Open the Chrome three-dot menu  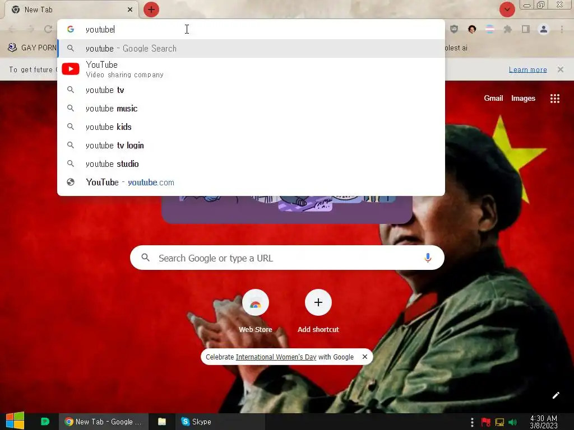click(x=562, y=29)
